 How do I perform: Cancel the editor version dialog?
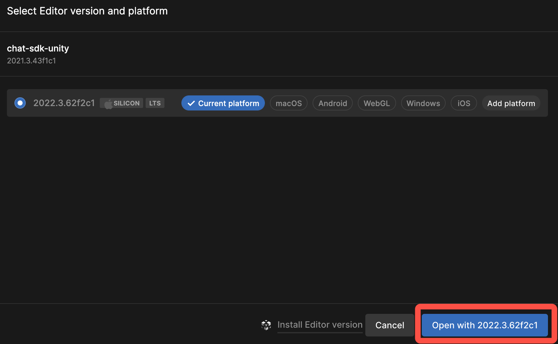[390, 325]
